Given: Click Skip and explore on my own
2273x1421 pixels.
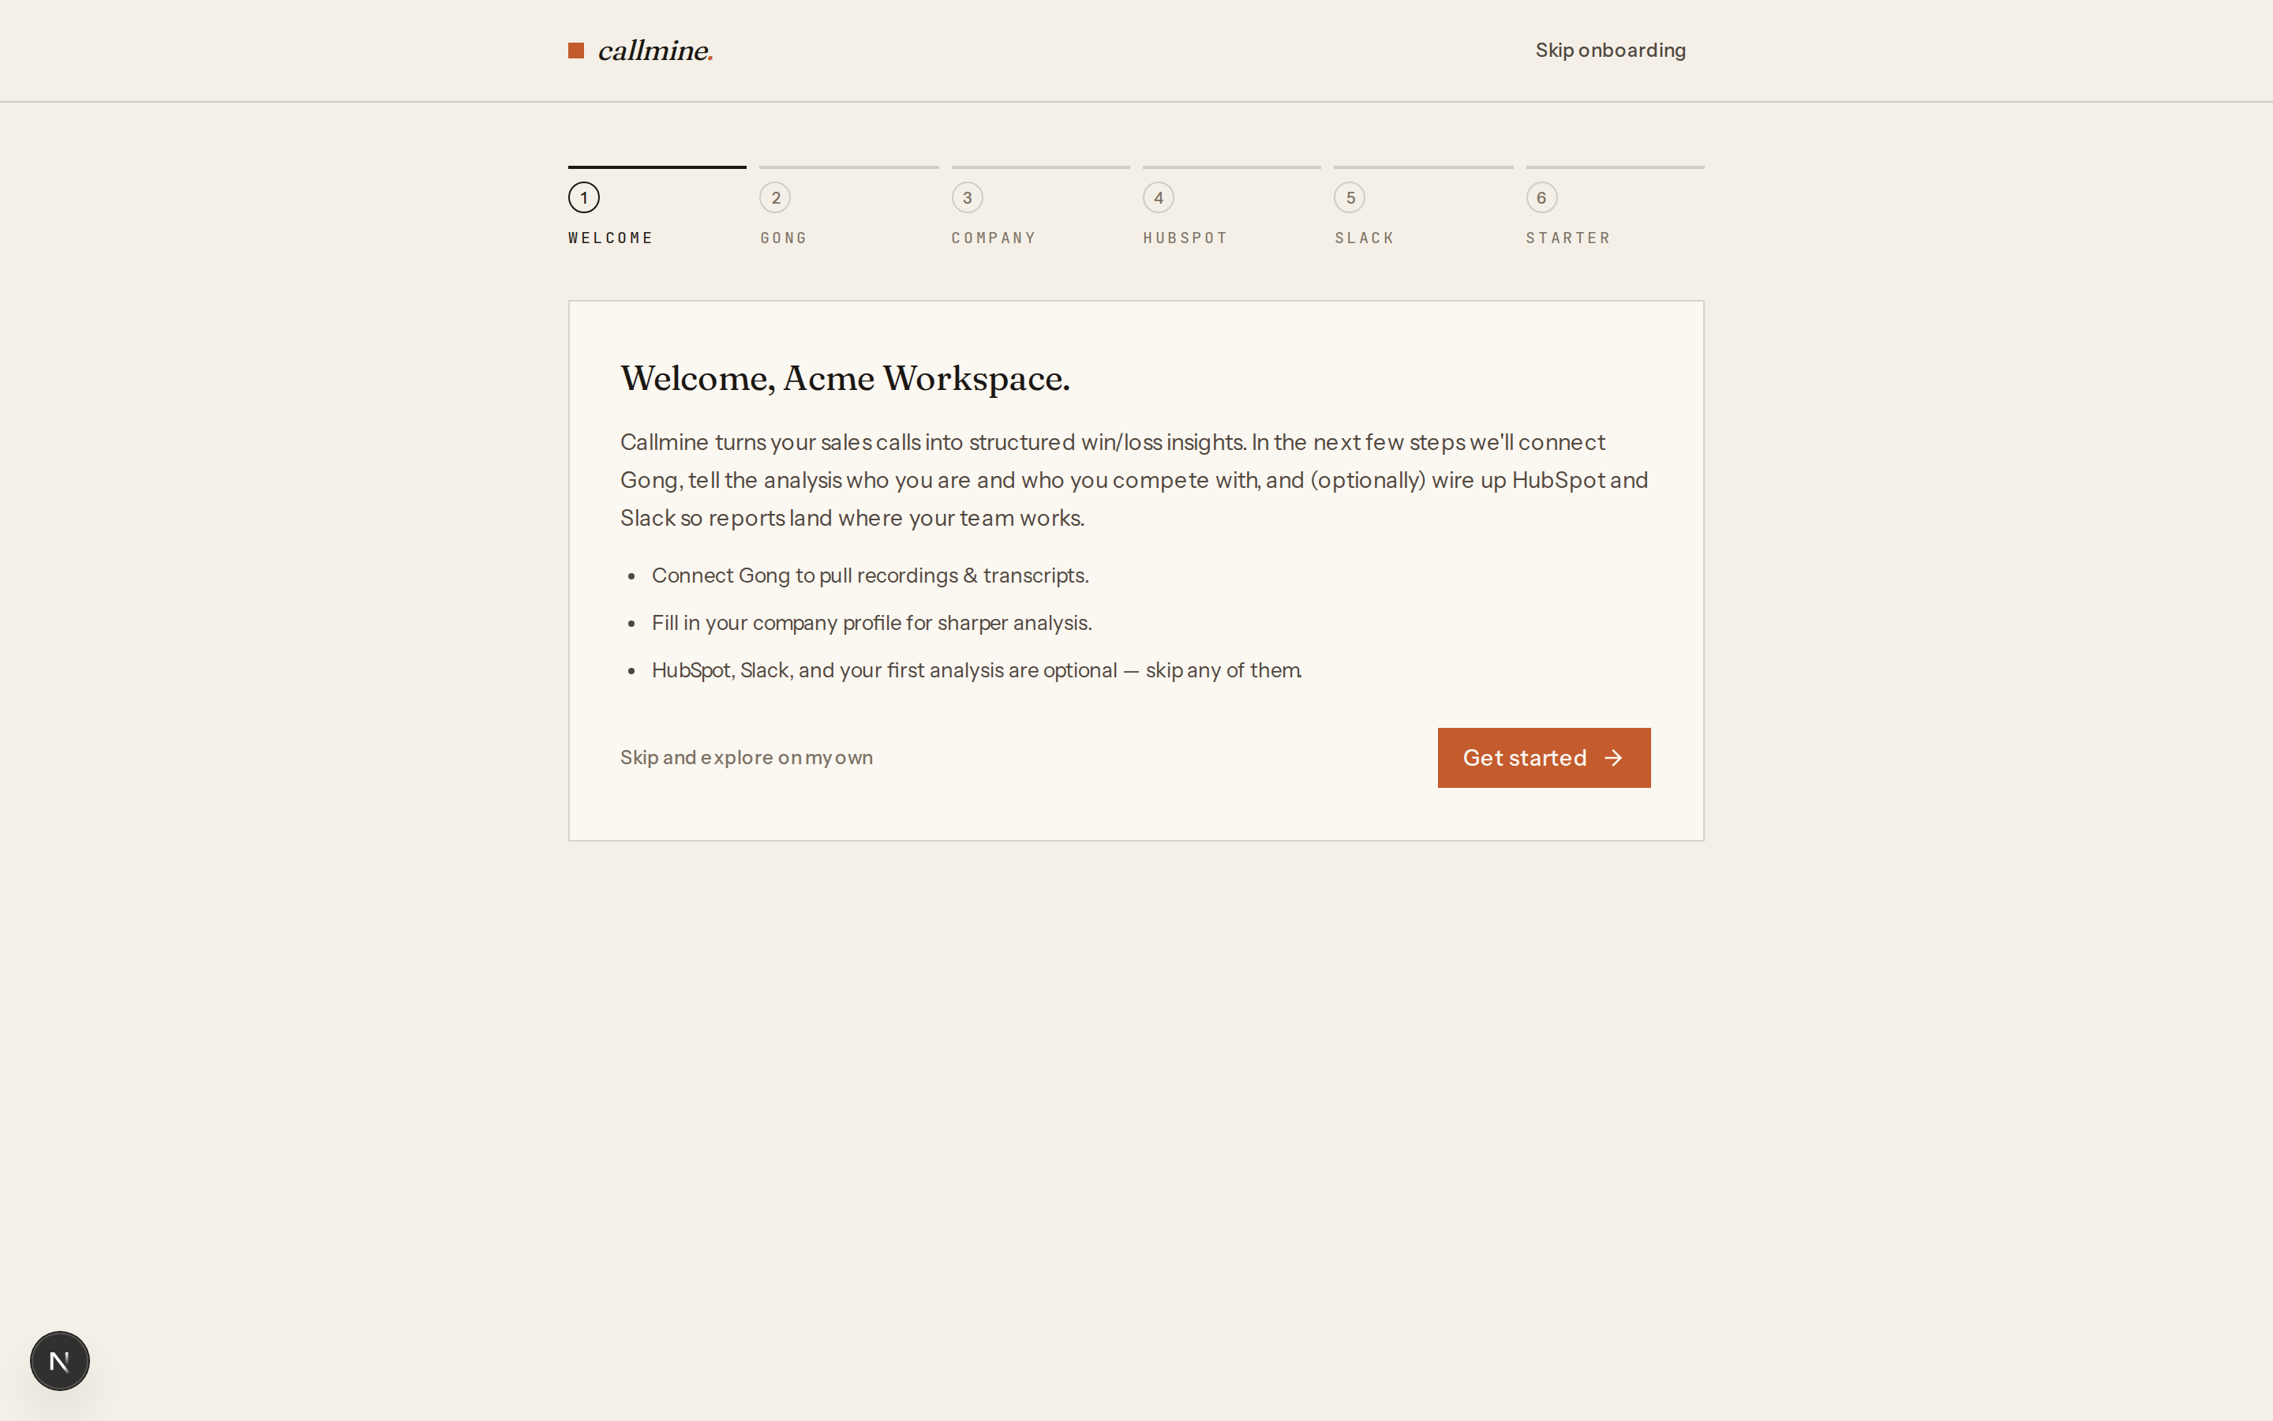Looking at the screenshot, I should (746, 758).
